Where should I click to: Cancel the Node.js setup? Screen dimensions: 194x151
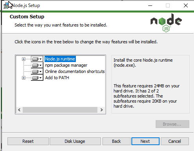pos(175,141)
